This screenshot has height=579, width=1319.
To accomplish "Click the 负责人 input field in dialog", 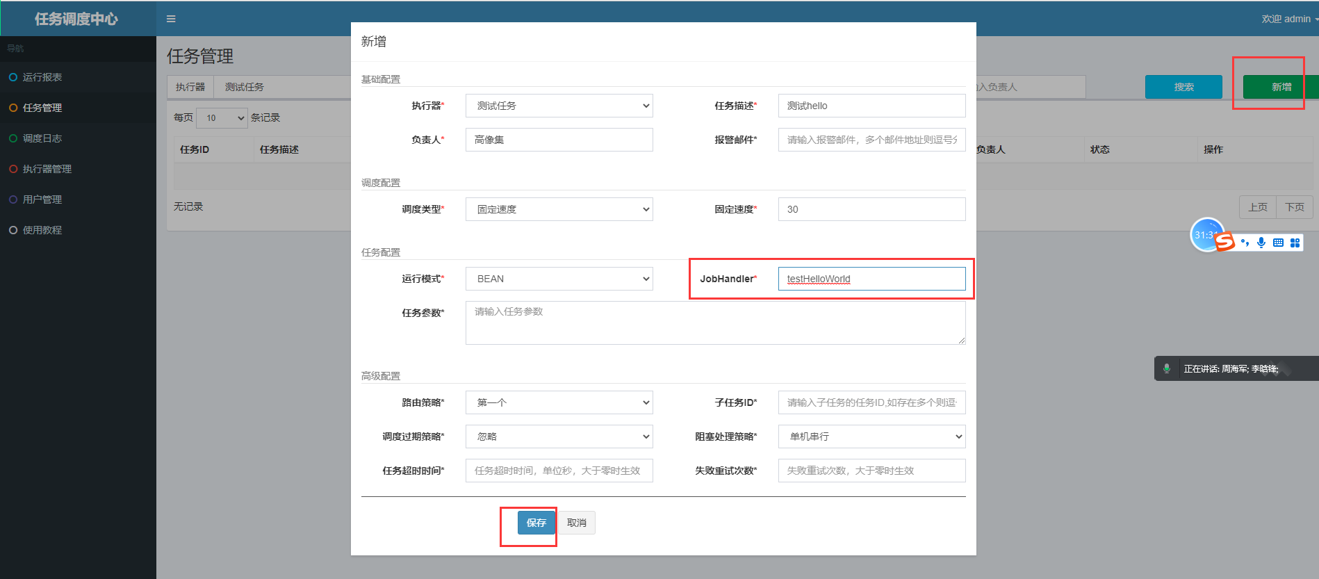I will 559,140.
